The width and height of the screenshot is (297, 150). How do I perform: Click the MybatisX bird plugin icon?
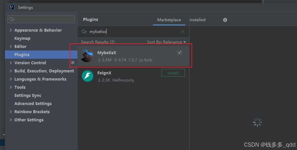click(x=87, y=56)
